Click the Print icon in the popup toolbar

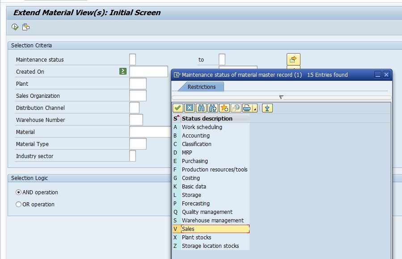247,108
